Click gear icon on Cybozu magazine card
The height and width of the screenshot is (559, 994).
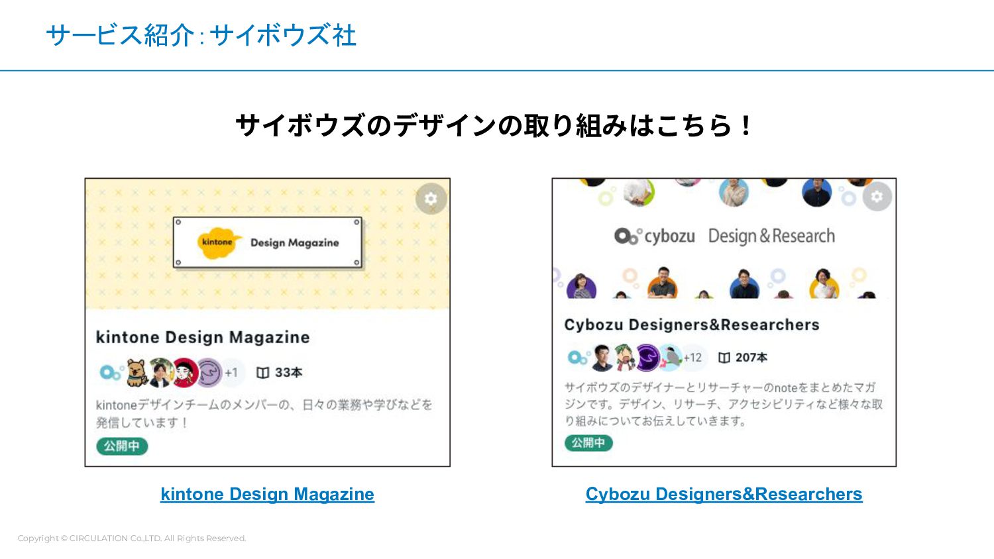coord(877,196)
